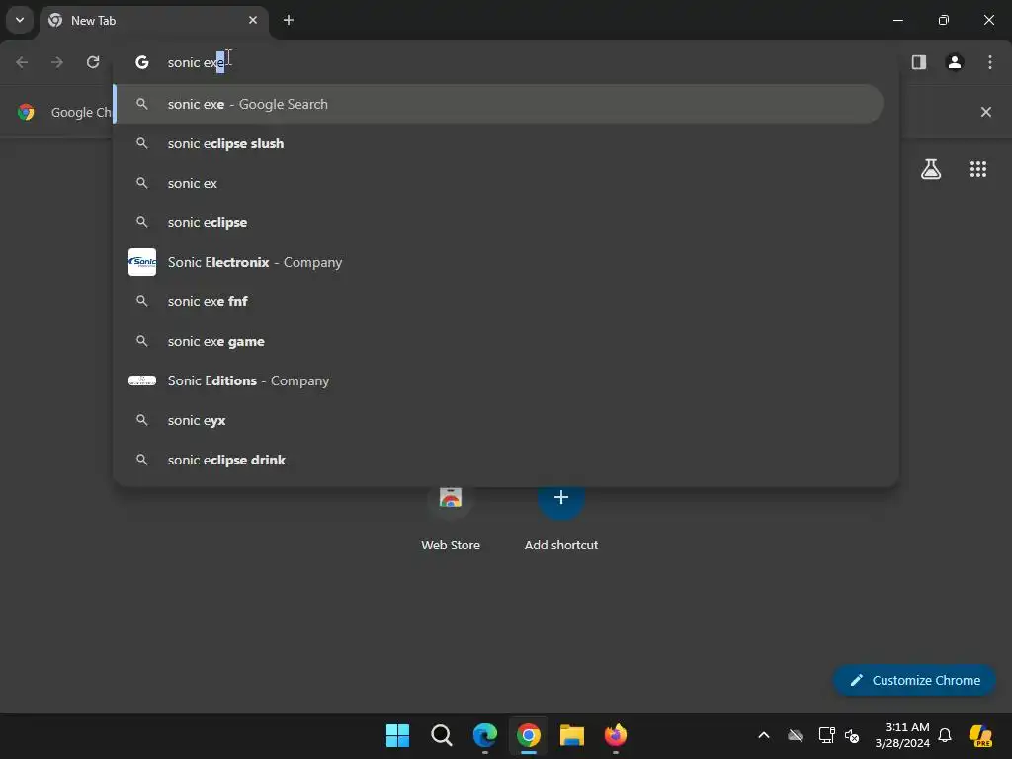Open the side panel

[x=918, y=62]
